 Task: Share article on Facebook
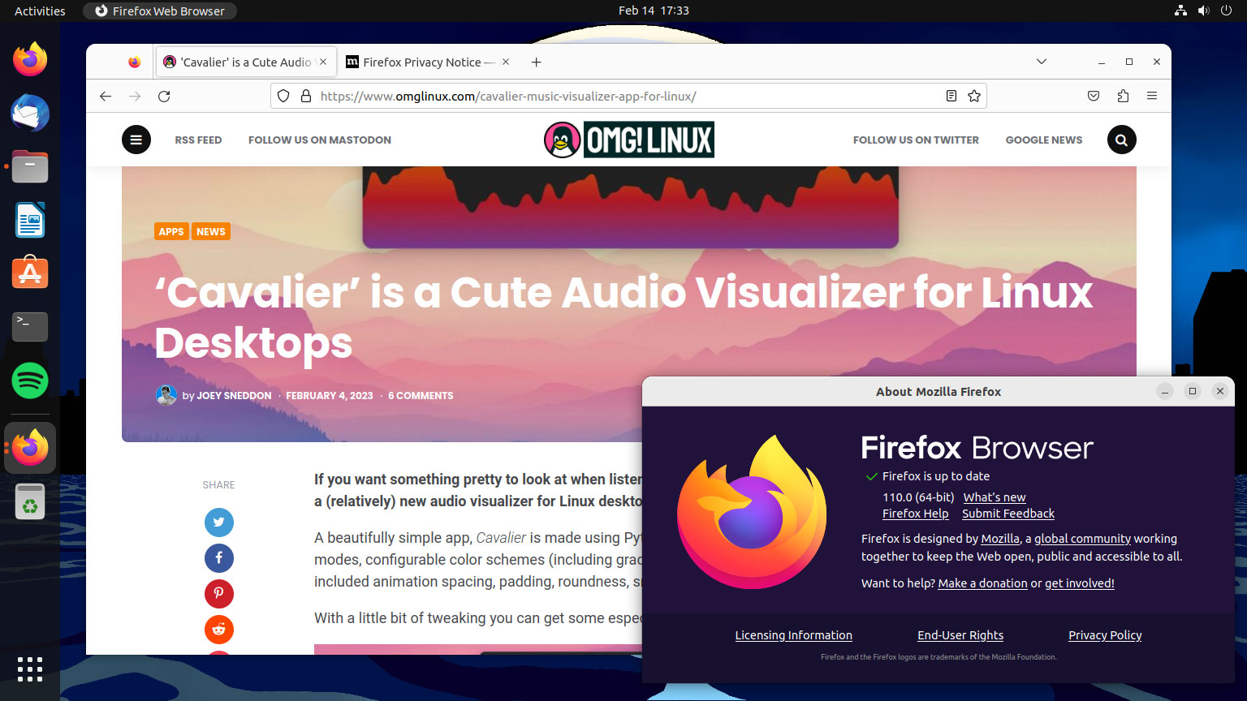219,557
